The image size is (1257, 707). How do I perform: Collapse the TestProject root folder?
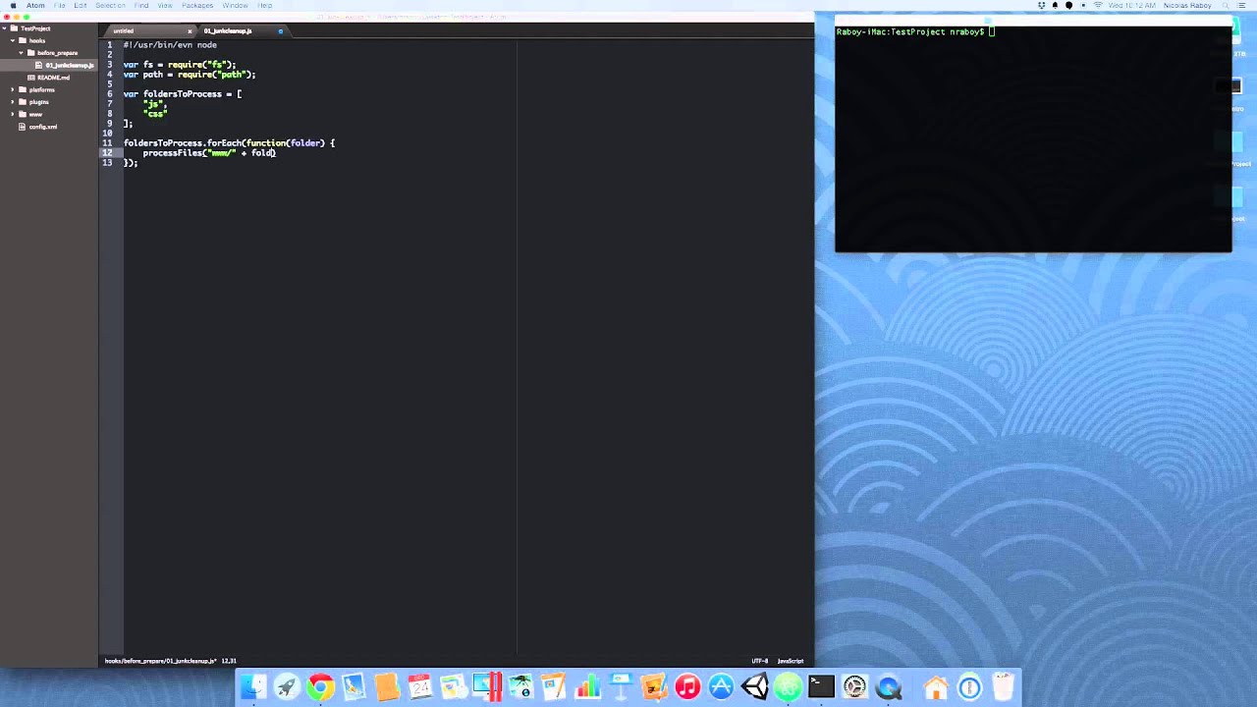[x=6, y=28]
